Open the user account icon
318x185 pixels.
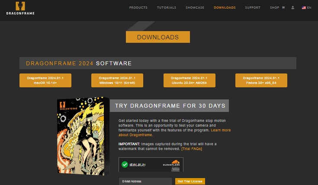coord(292,7)
